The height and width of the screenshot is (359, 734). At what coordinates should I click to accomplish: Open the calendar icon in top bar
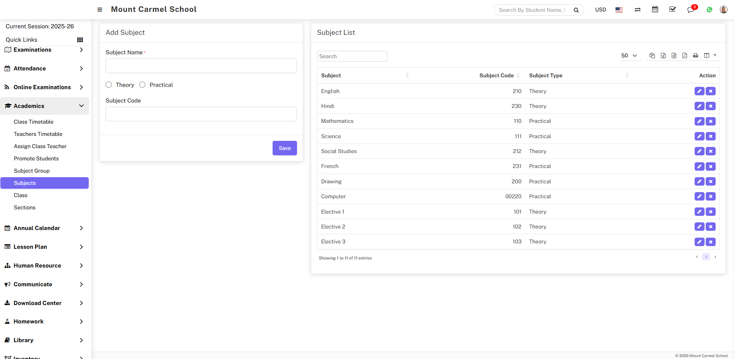(x=655, y=10)
